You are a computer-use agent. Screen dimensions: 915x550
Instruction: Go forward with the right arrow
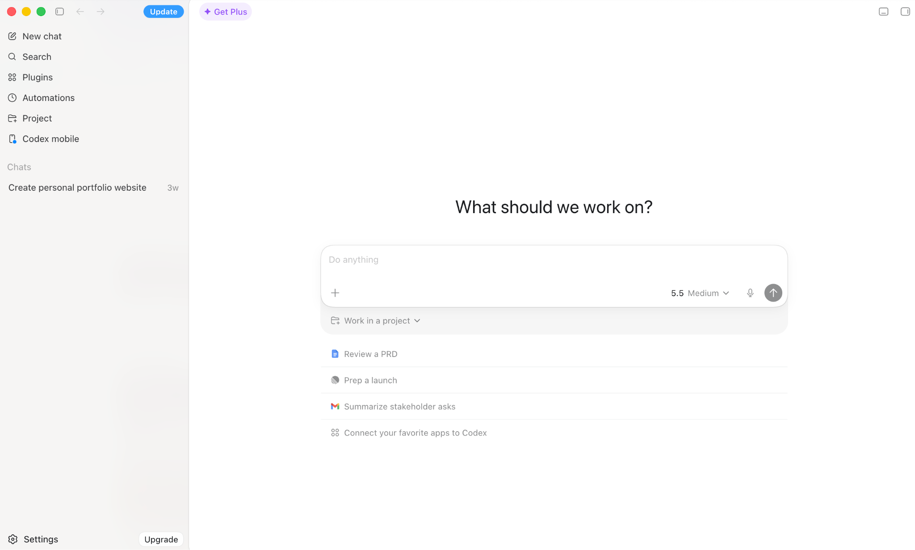(x=101, y=12)
